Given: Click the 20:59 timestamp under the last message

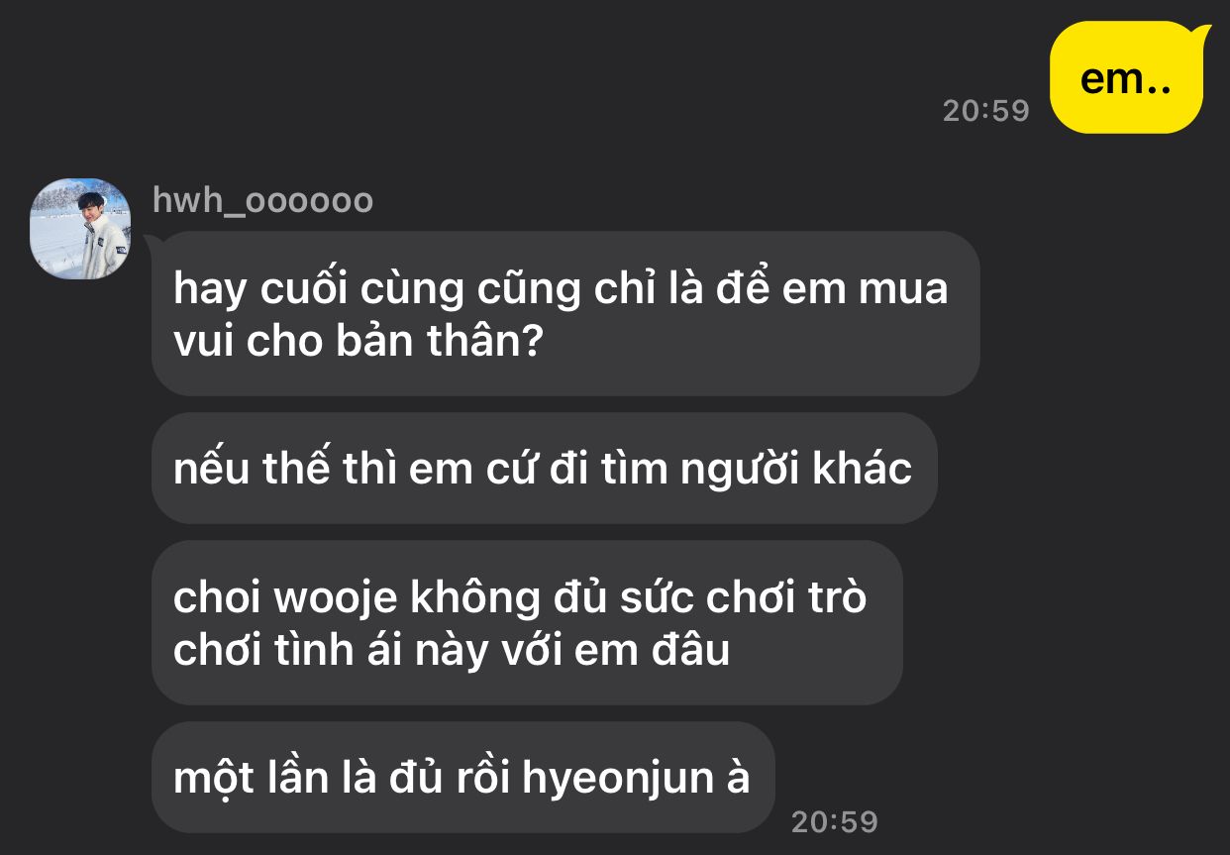Looking at the screenshot, I should click(x=835, y=821).
